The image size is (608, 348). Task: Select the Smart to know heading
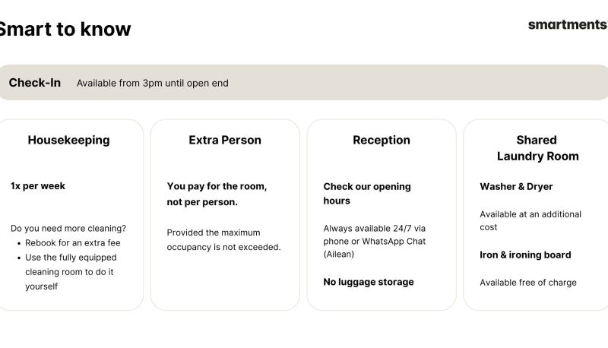(65, 29)
